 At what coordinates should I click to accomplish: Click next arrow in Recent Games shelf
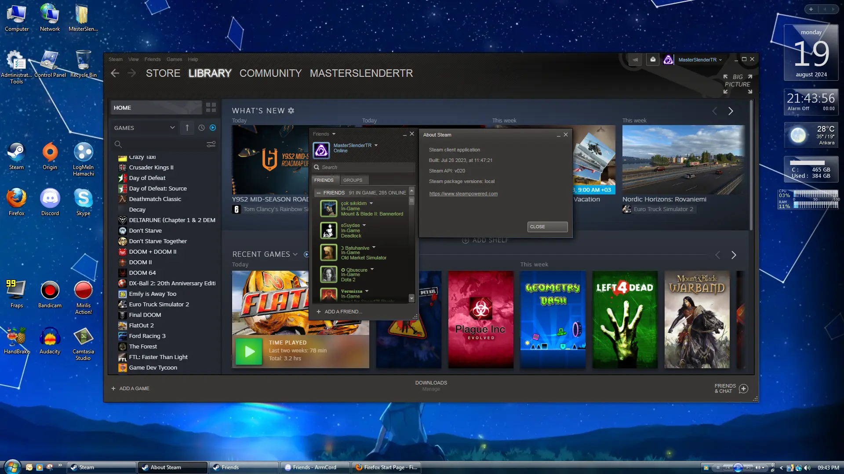[x=734, y=255]
